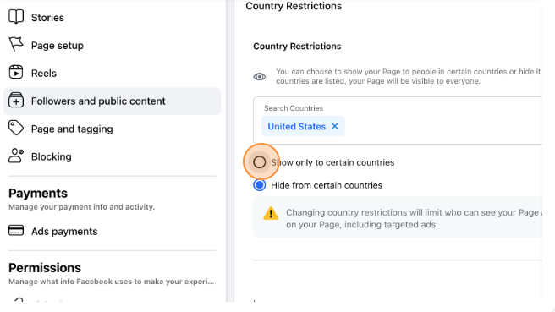Click the Stories book icon
555x312 pixels.
pos(16,17)
